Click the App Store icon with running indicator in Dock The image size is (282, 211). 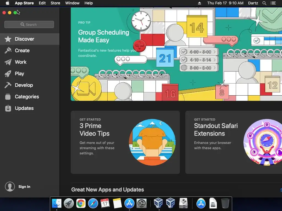129,203
